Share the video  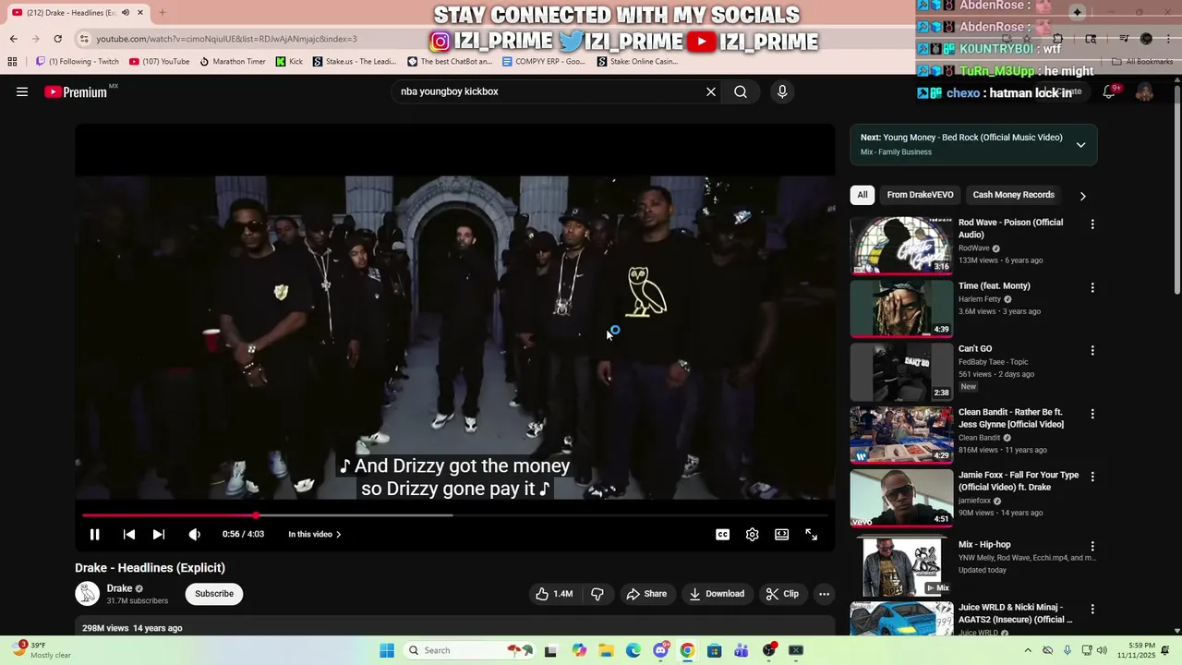pyautogui.click(x=646, y=594)
